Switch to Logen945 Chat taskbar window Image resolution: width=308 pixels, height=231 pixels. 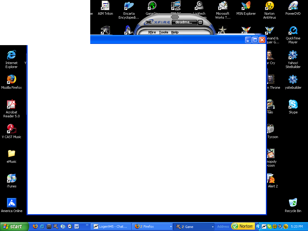[x=111, y=226]
